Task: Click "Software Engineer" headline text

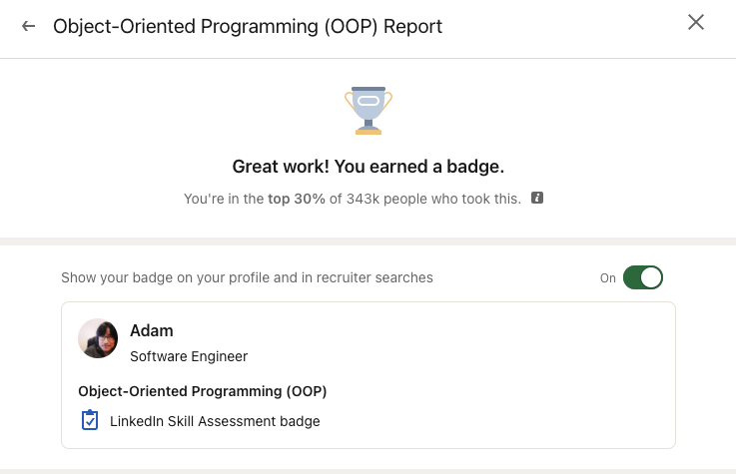Action: tap(189, 356)
